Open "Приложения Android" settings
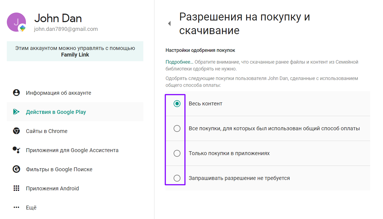 tap(75, 188)
